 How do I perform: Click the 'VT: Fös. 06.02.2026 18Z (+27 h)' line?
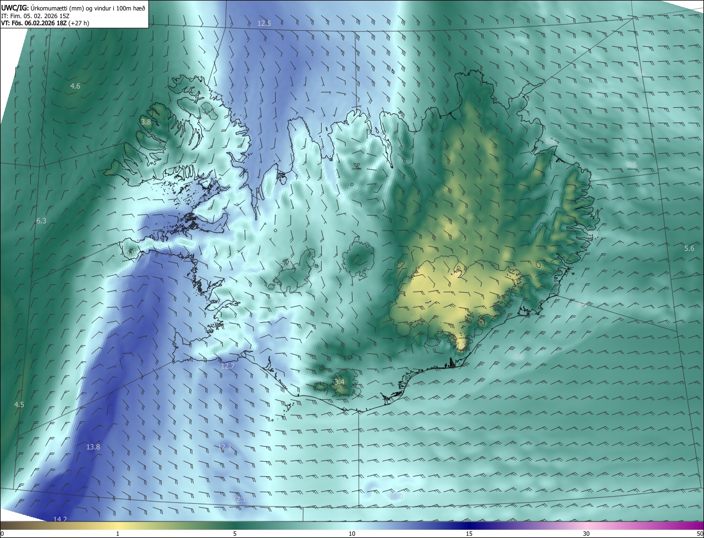click(x=46, y=23)
